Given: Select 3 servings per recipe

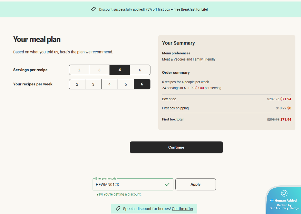Looking at the screenshot, I should pos(99,70).
